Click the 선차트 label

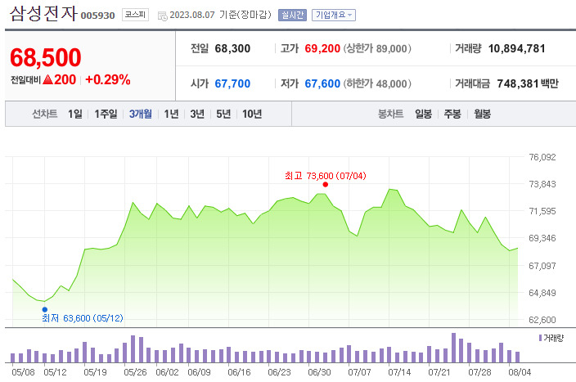(x=45, y=114)
